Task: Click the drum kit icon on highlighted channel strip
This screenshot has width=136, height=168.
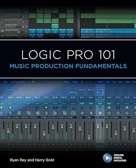Action: click(x=100, y=107)
